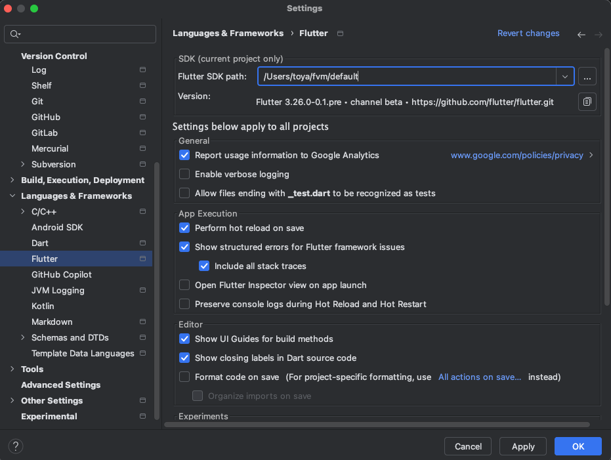Click project icon next to Subversion
Viewport: 611px width, 460px height.
click(x=142, y=164)
